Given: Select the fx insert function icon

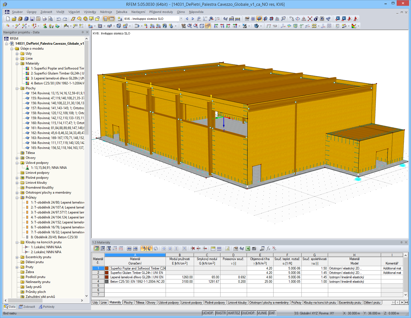Looking at the screenshot, I should [x=268, y=248].
